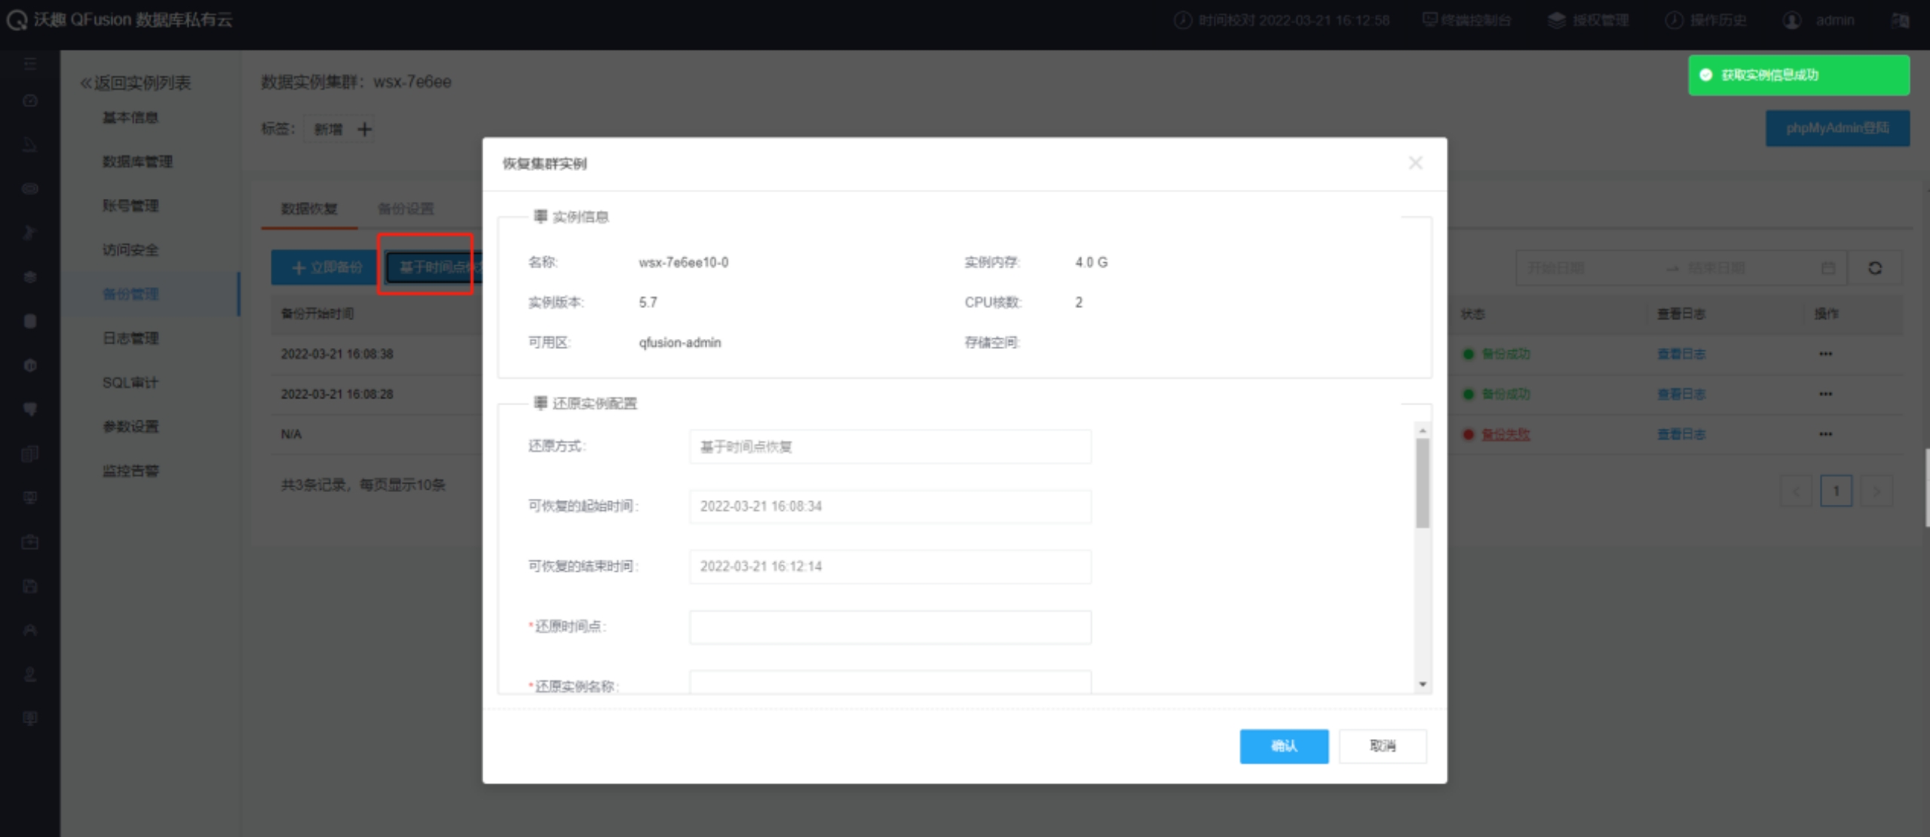Close the 恢复集群实例 dialog with X
This screenshot has height=837, width=1930.
tap(1415, 163)
